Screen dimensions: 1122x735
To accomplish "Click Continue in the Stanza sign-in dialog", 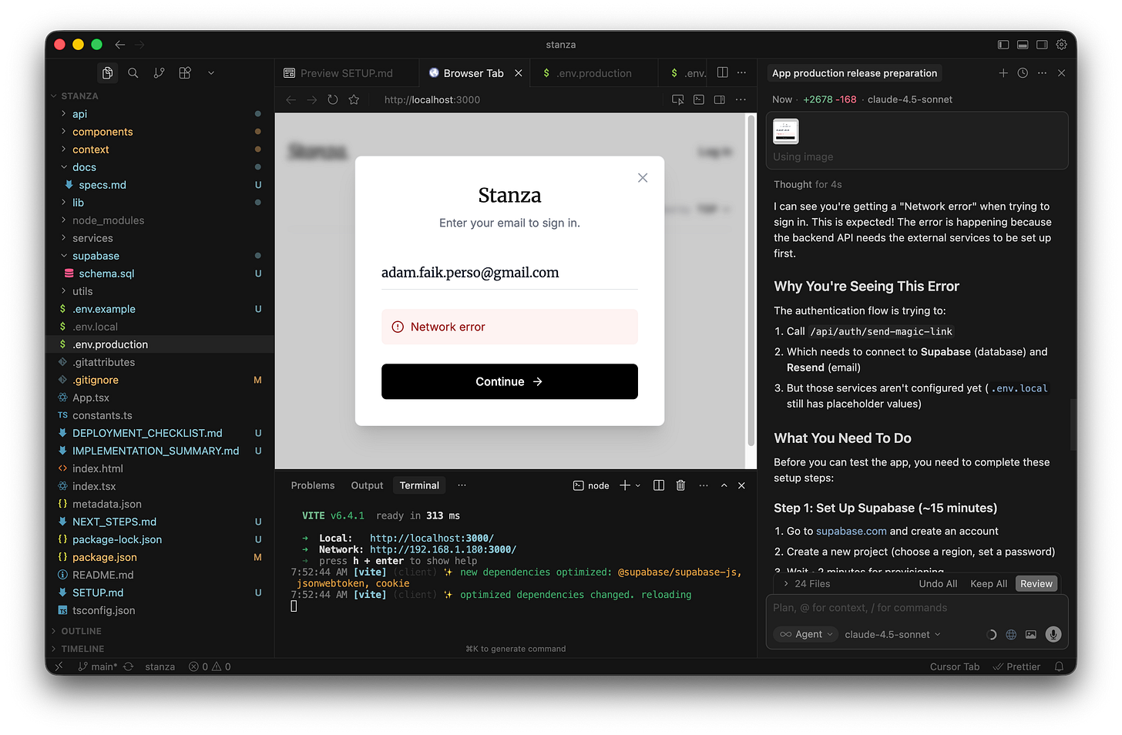I will (x=509, y=381).
